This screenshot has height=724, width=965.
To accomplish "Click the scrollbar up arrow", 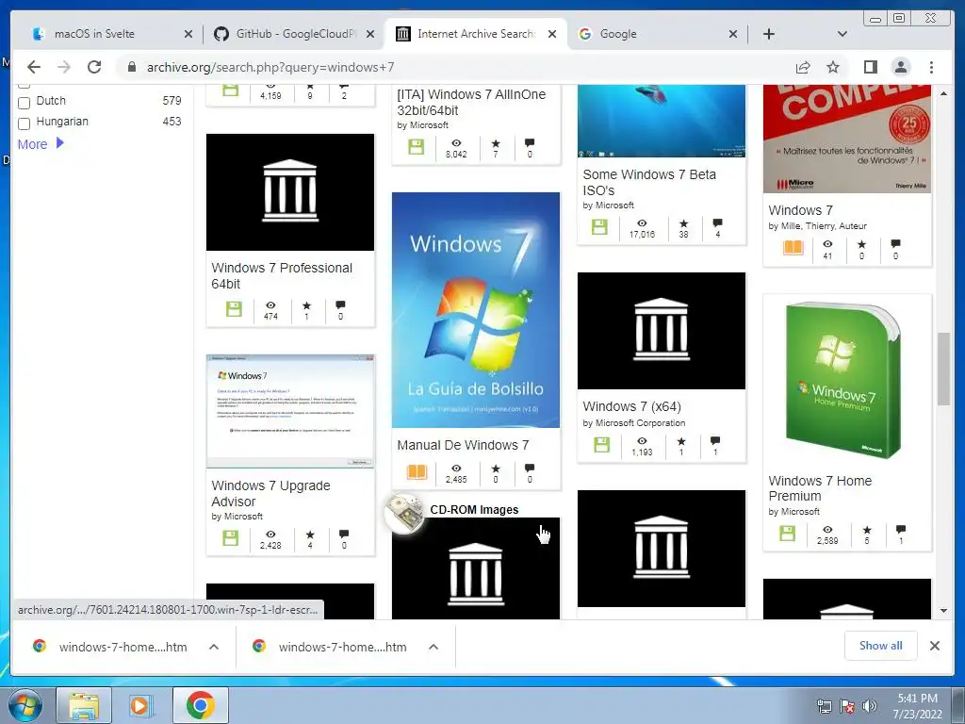I will (x=943, y=93).
